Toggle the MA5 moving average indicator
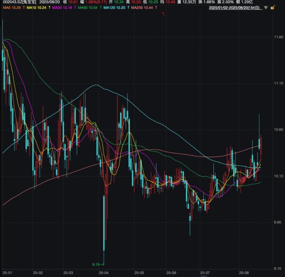Image resolution: width=285 pixels, height=277 pixels. (11, 7)
